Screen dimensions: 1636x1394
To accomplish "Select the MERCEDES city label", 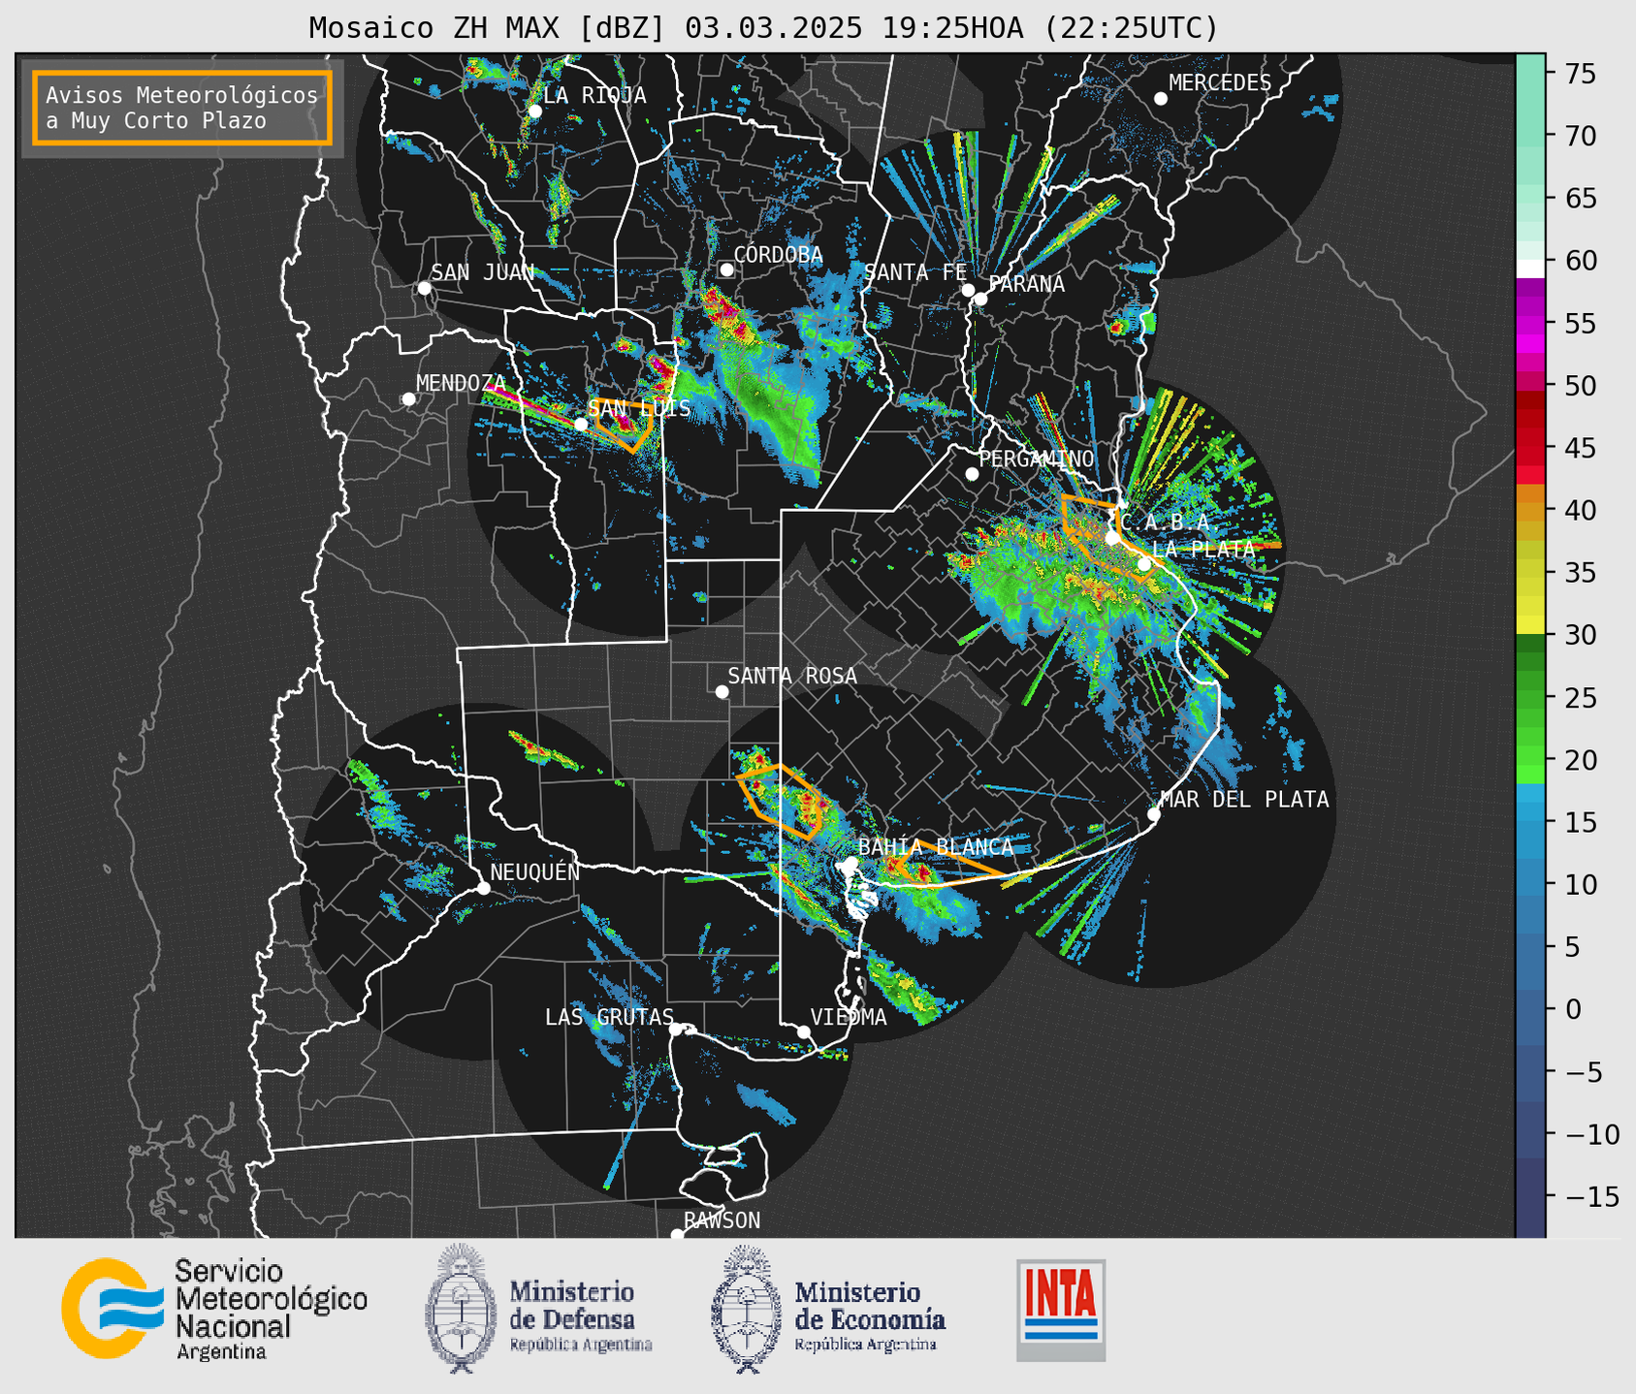I will (1220, 83).
